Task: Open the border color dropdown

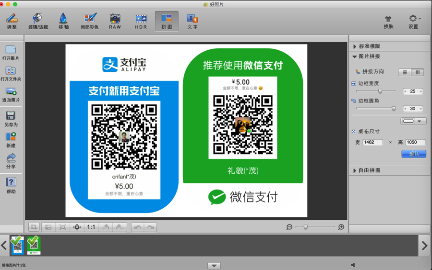Action: pos(413,121)
